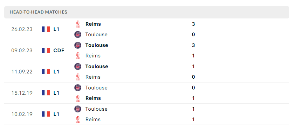Viewport: 289px width, 126px height.
Task: Open Toulouse name in 10.02.19 draw
Action: click(96, 109)
